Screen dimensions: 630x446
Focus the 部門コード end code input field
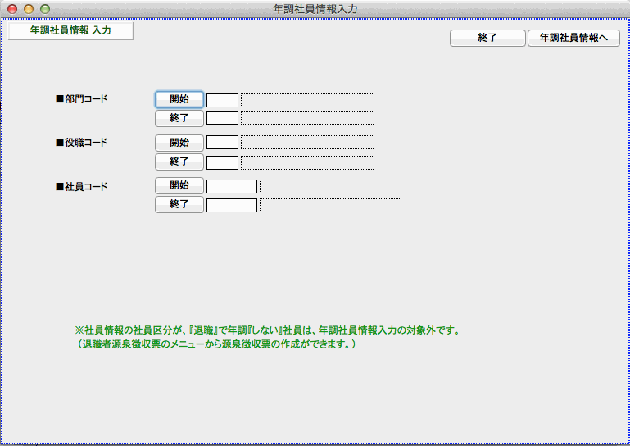point(222,118)
